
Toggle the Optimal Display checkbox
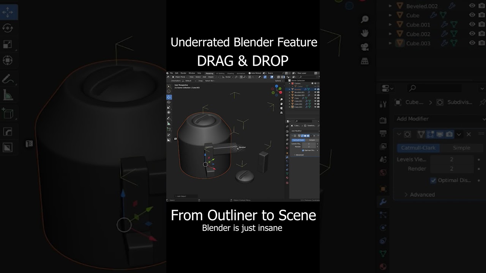pyautogui.click(x=303, y=150)
